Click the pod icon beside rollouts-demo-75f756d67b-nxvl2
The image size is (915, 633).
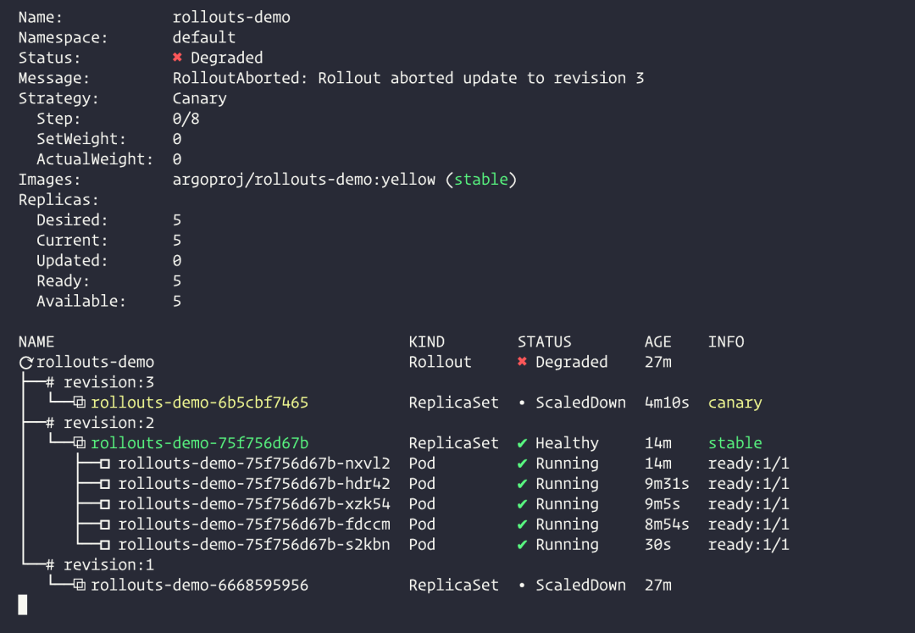(x=105, y=464)
